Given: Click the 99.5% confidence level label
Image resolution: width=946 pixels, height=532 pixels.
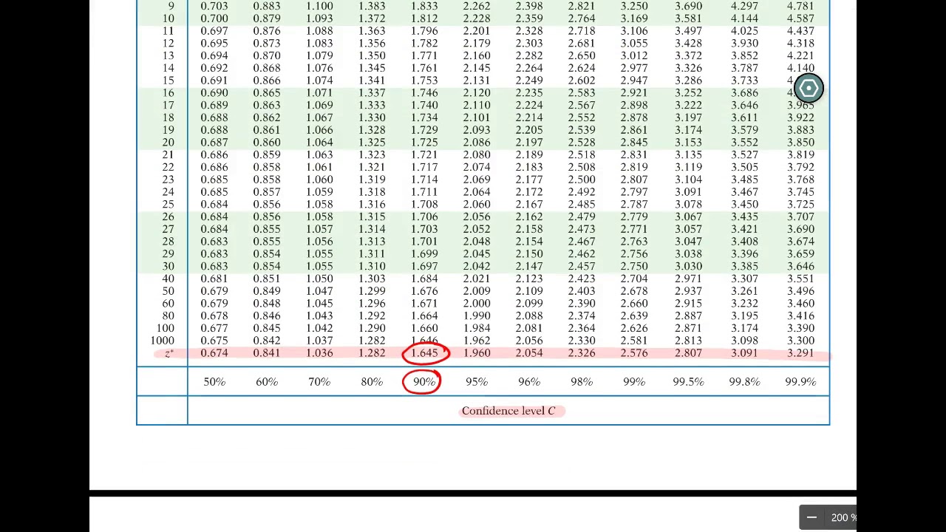Looking at the screenshot, I should pos(688,382).
